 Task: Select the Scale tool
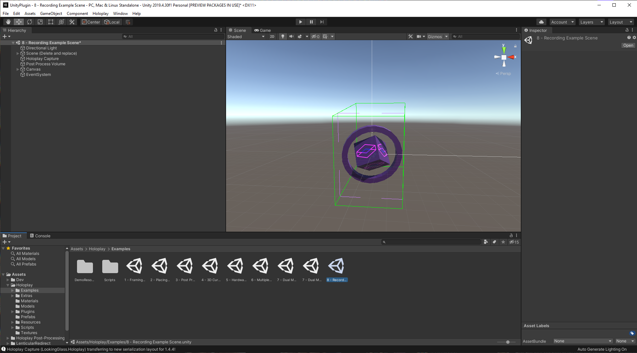pos(40,22)
